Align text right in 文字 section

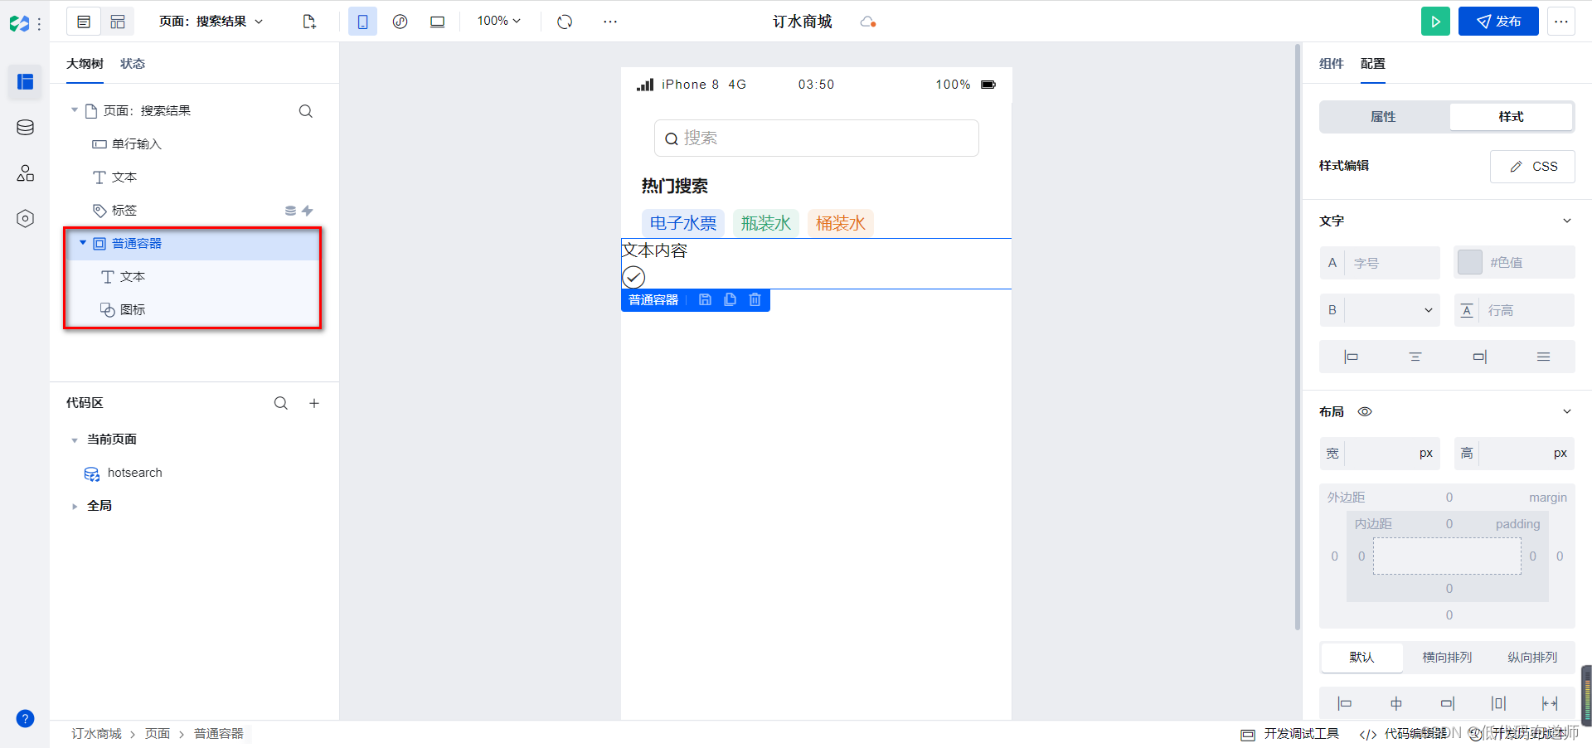[x=1479, y=357]
